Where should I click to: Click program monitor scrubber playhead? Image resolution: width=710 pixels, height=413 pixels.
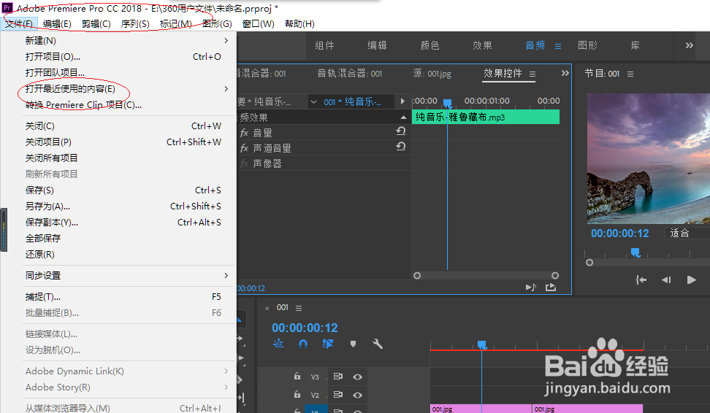pyautogui.click(x=635, y=252)
